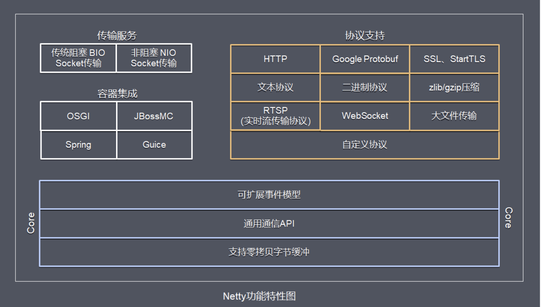Click the 自定义协议 row
Screen dimensions: 541x307
[365, 145]
